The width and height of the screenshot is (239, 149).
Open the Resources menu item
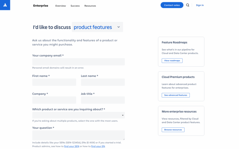click(90, 6)
